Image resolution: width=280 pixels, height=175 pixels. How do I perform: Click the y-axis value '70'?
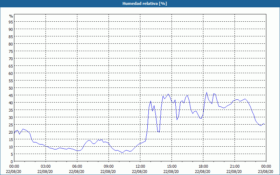[x=11, y=58]
